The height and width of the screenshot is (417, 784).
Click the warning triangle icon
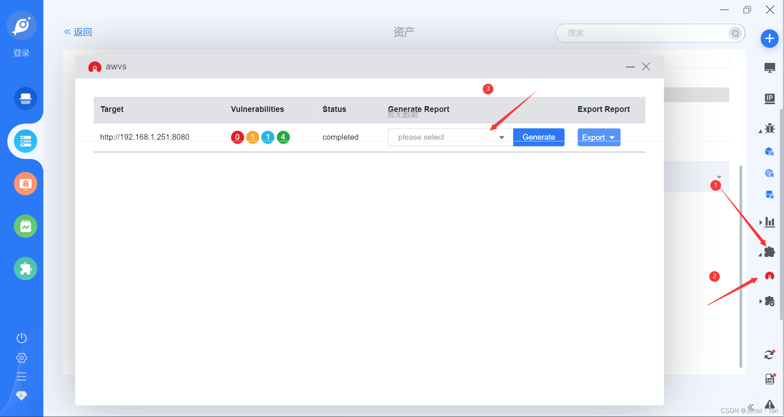pyautogui.click(x=770, y=404)
